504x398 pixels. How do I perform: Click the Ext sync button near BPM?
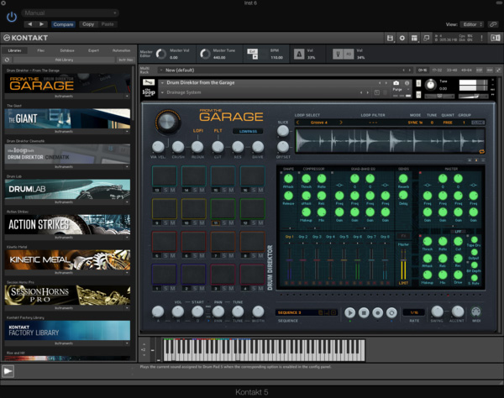click(252, 51)
